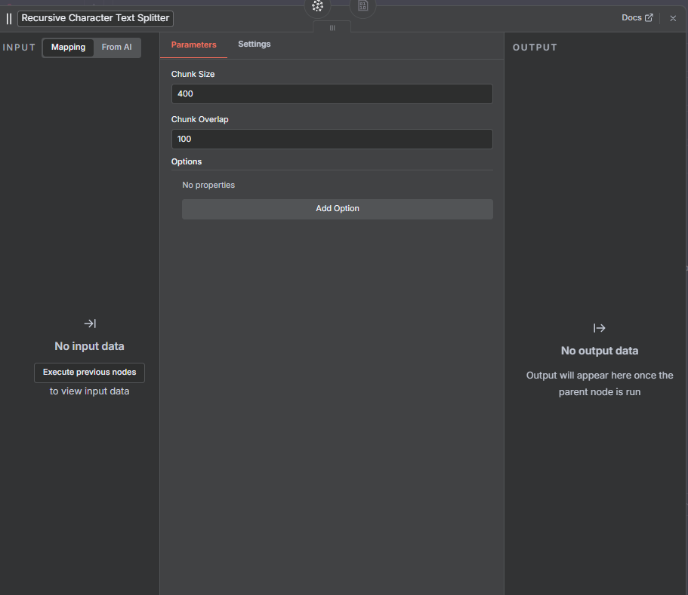Image resolution: width=688 pixels, height=595 pixels.
Task: Switch input mode to Mapping
Action: point(68,48)
